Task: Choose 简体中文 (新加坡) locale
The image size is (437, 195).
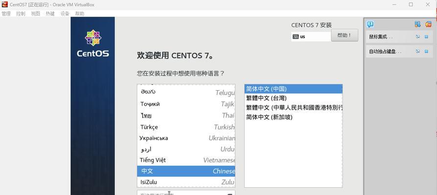Action: (x=294, y=117)
